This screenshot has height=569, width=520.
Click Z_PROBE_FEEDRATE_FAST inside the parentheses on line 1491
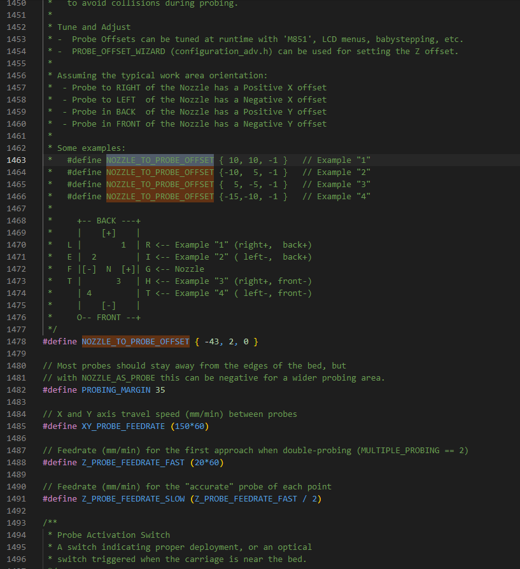pos(246,498)
